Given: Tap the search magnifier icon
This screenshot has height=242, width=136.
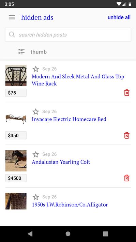Looking at the screenshot, I should click(x=12, y=34).
